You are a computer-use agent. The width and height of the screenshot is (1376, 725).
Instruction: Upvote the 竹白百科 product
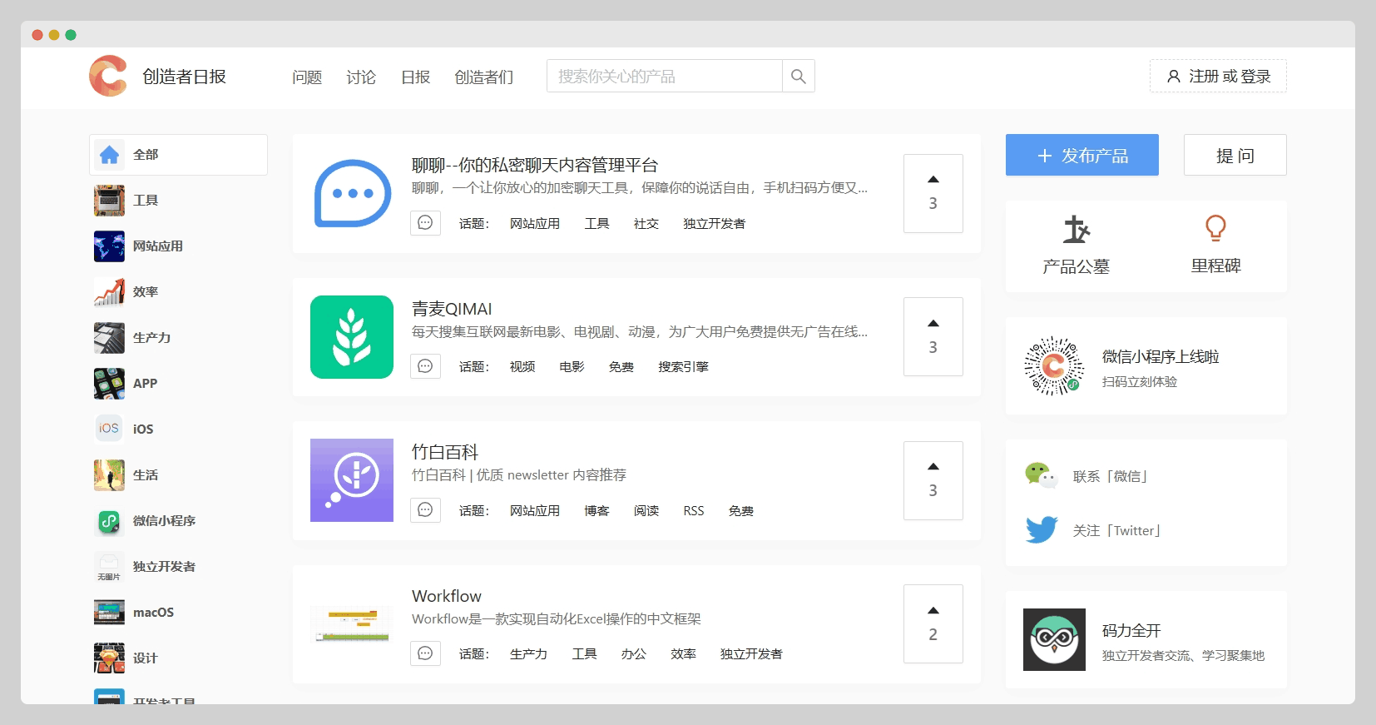[x=933, y=480]
